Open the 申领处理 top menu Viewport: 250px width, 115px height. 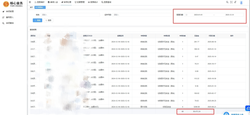[66, 2]
